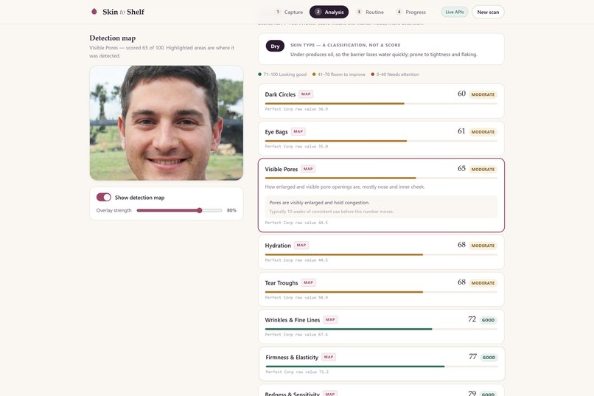Image resolution: width=594 pixels, height=396 pixels.
Task: Click the Visible Pores score 65
Action: tap(461, 168)
